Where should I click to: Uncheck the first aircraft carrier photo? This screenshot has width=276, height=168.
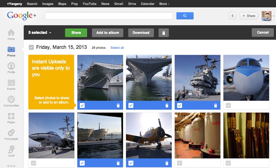(82, 106)
